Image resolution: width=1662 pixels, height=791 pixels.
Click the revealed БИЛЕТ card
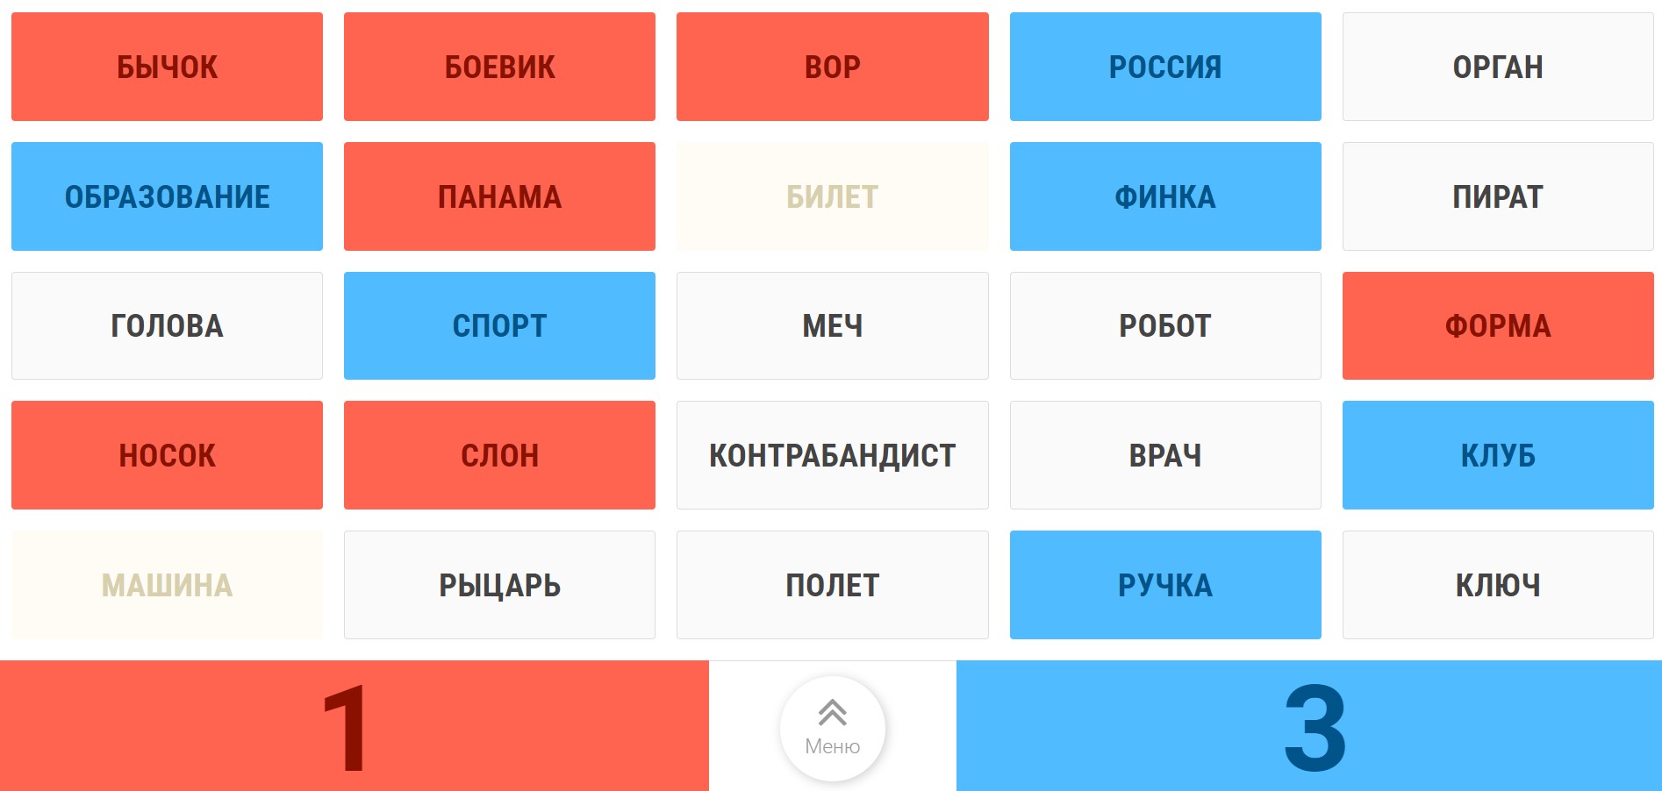[831, 195]
